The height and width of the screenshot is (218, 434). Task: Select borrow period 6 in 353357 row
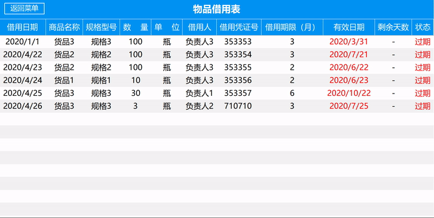tap(292, 93)
